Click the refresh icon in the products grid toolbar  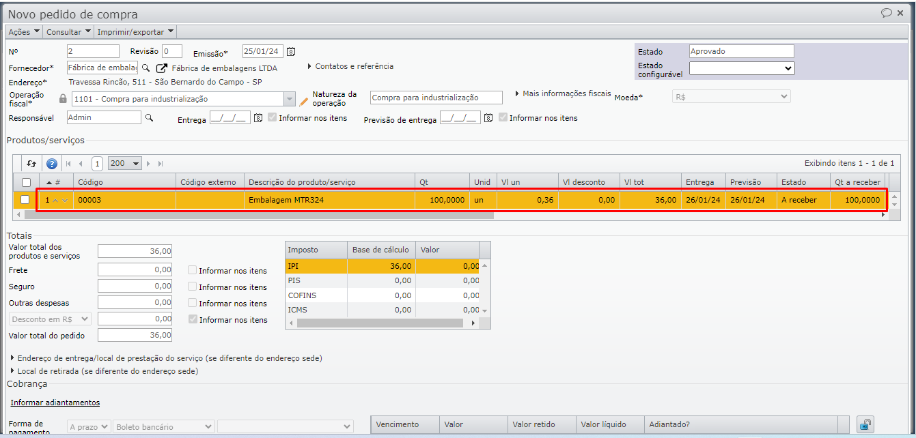31,164
